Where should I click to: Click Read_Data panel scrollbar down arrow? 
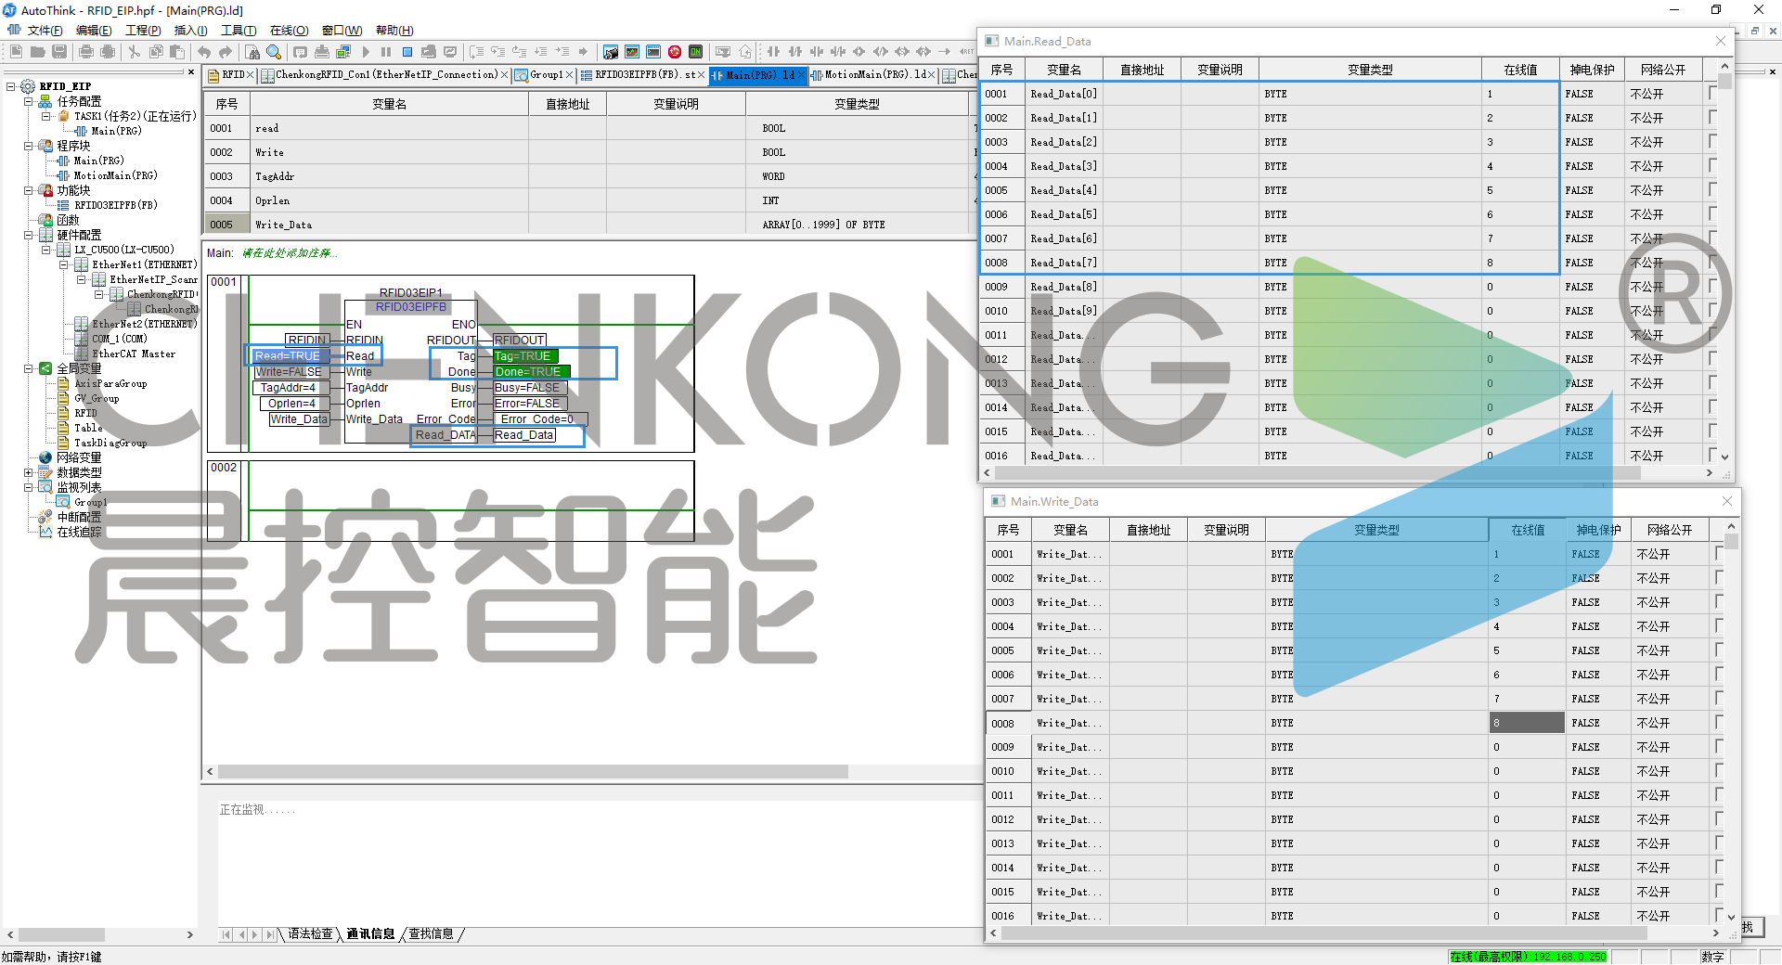pos(1725,457)
